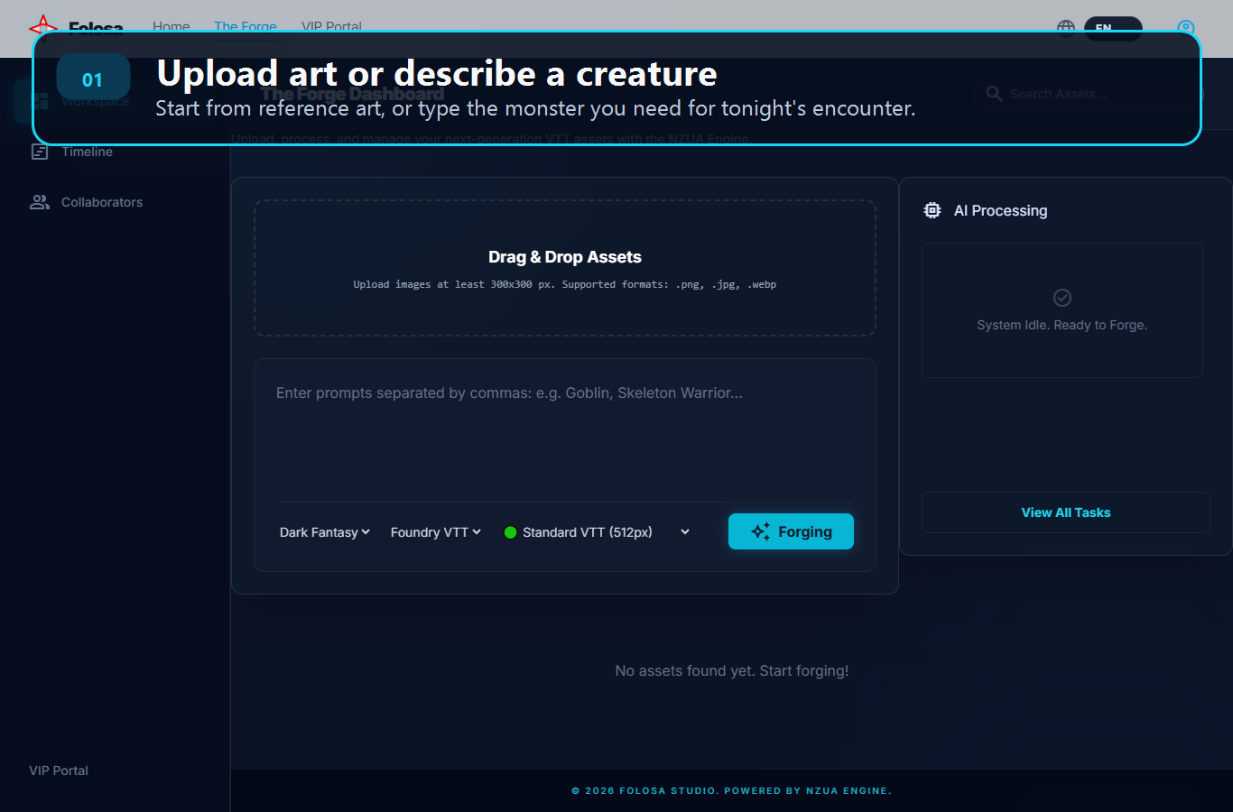
Task: Click the Forging button
Action: click(x=791, y=531)
